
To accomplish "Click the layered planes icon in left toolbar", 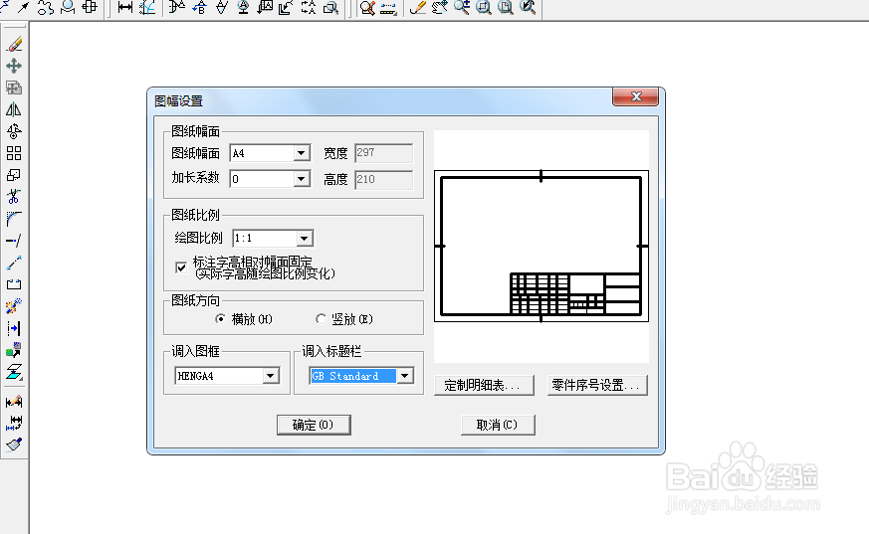I will pyautogui.click(x=14, y=372).
